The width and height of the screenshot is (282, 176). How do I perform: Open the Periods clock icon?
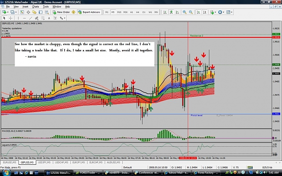[220, 12]
